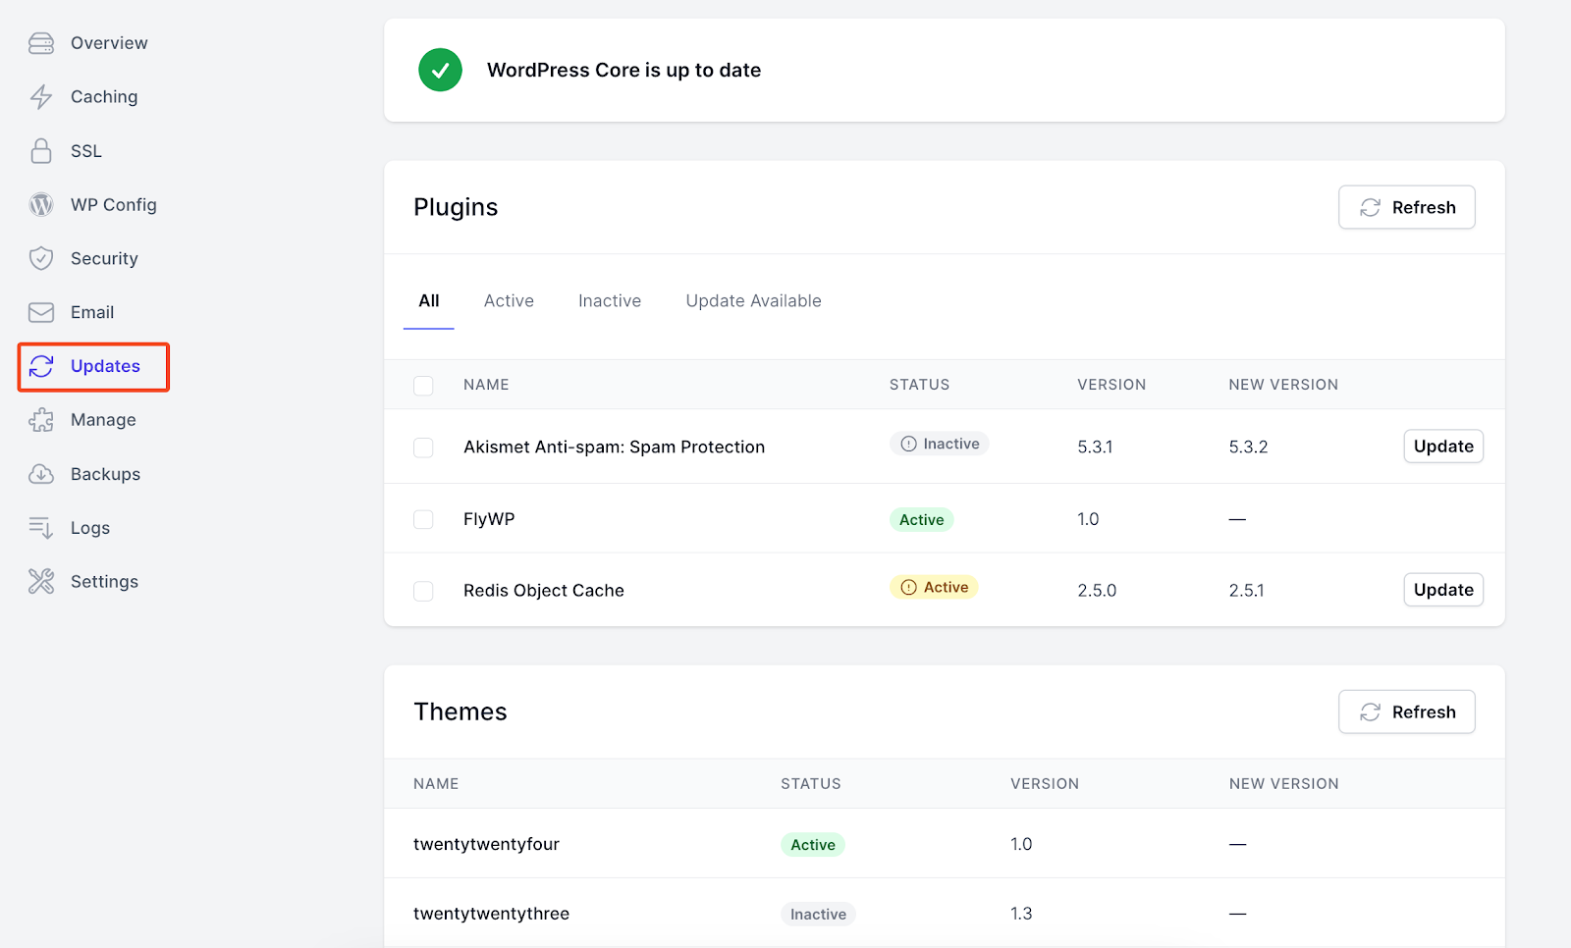Select Email in the sidebar
The height and width of the screenshot is (948, 1571).
pos(93,312)
